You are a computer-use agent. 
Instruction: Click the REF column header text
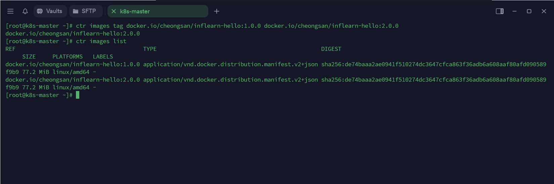[10, 49]
